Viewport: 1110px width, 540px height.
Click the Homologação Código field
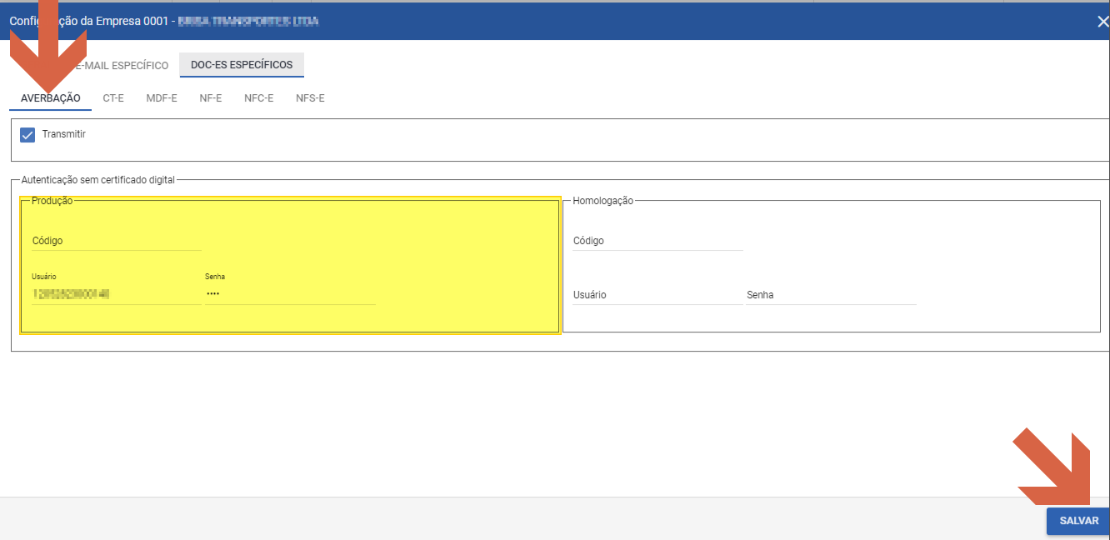[x=657, y=241]
